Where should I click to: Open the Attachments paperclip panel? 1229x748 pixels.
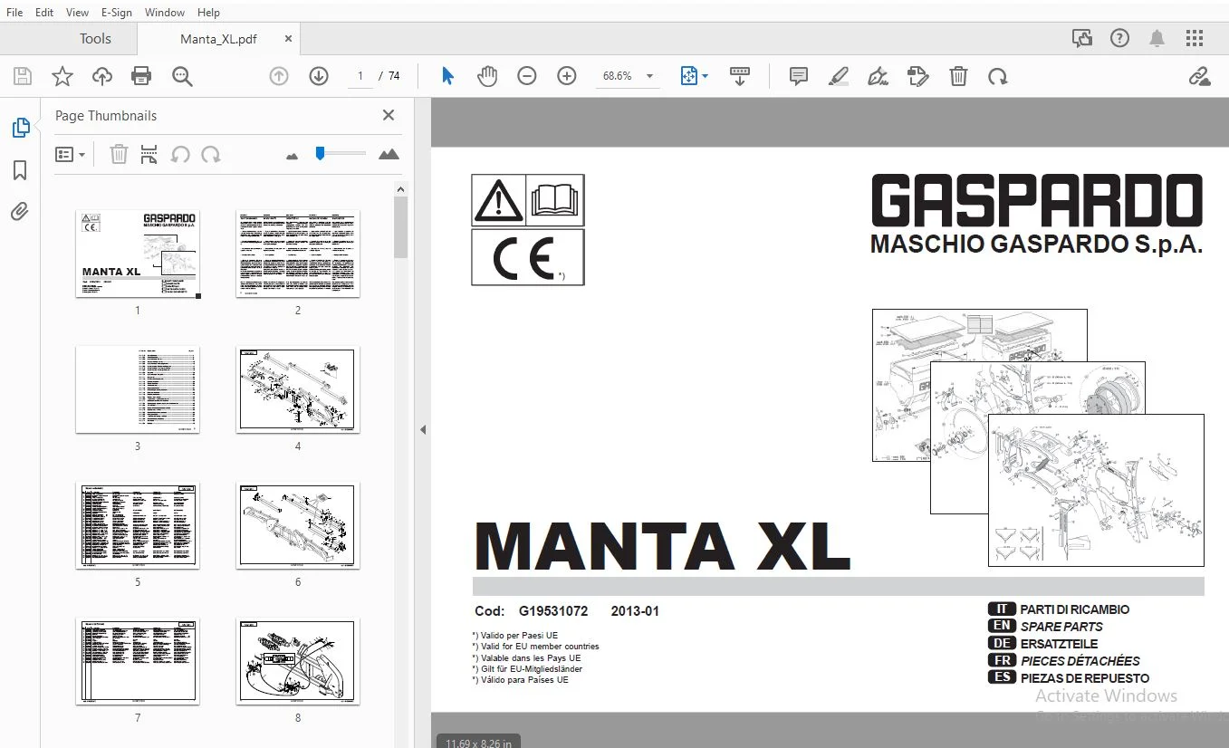click(20, 212)
